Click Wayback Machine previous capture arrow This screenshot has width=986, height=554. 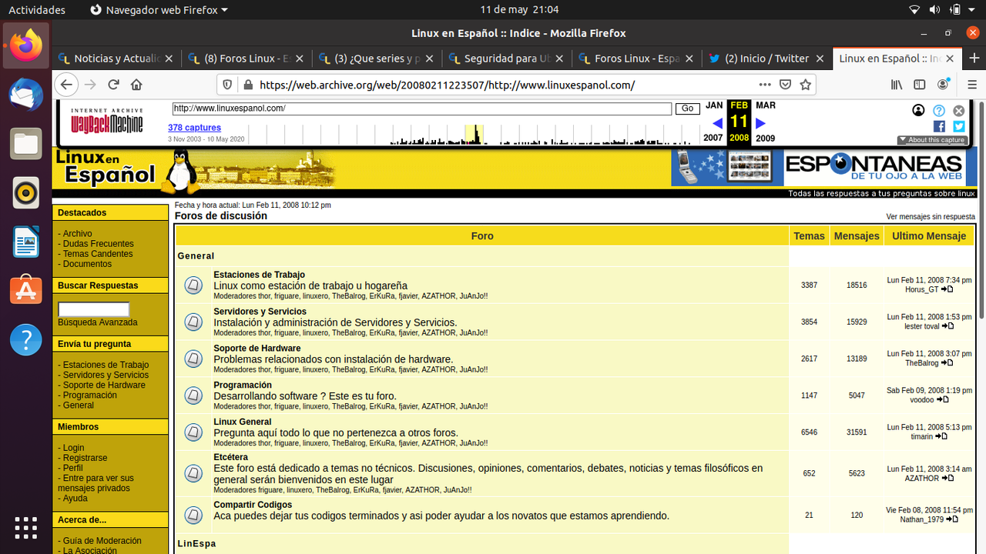(x=717, y=123)
